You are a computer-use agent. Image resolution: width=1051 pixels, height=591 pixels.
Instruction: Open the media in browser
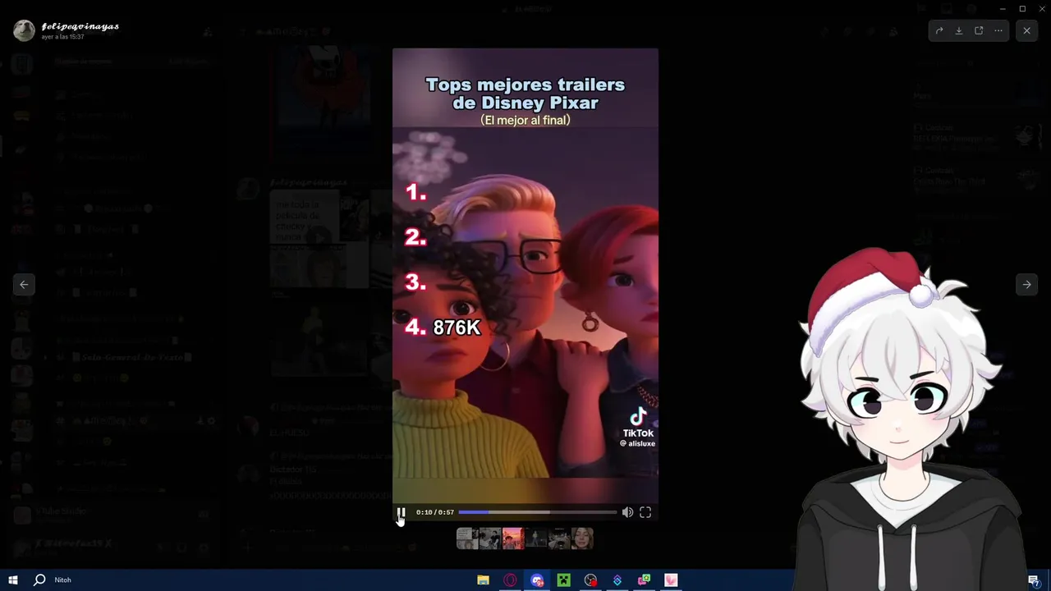click(x=979, y=30)
